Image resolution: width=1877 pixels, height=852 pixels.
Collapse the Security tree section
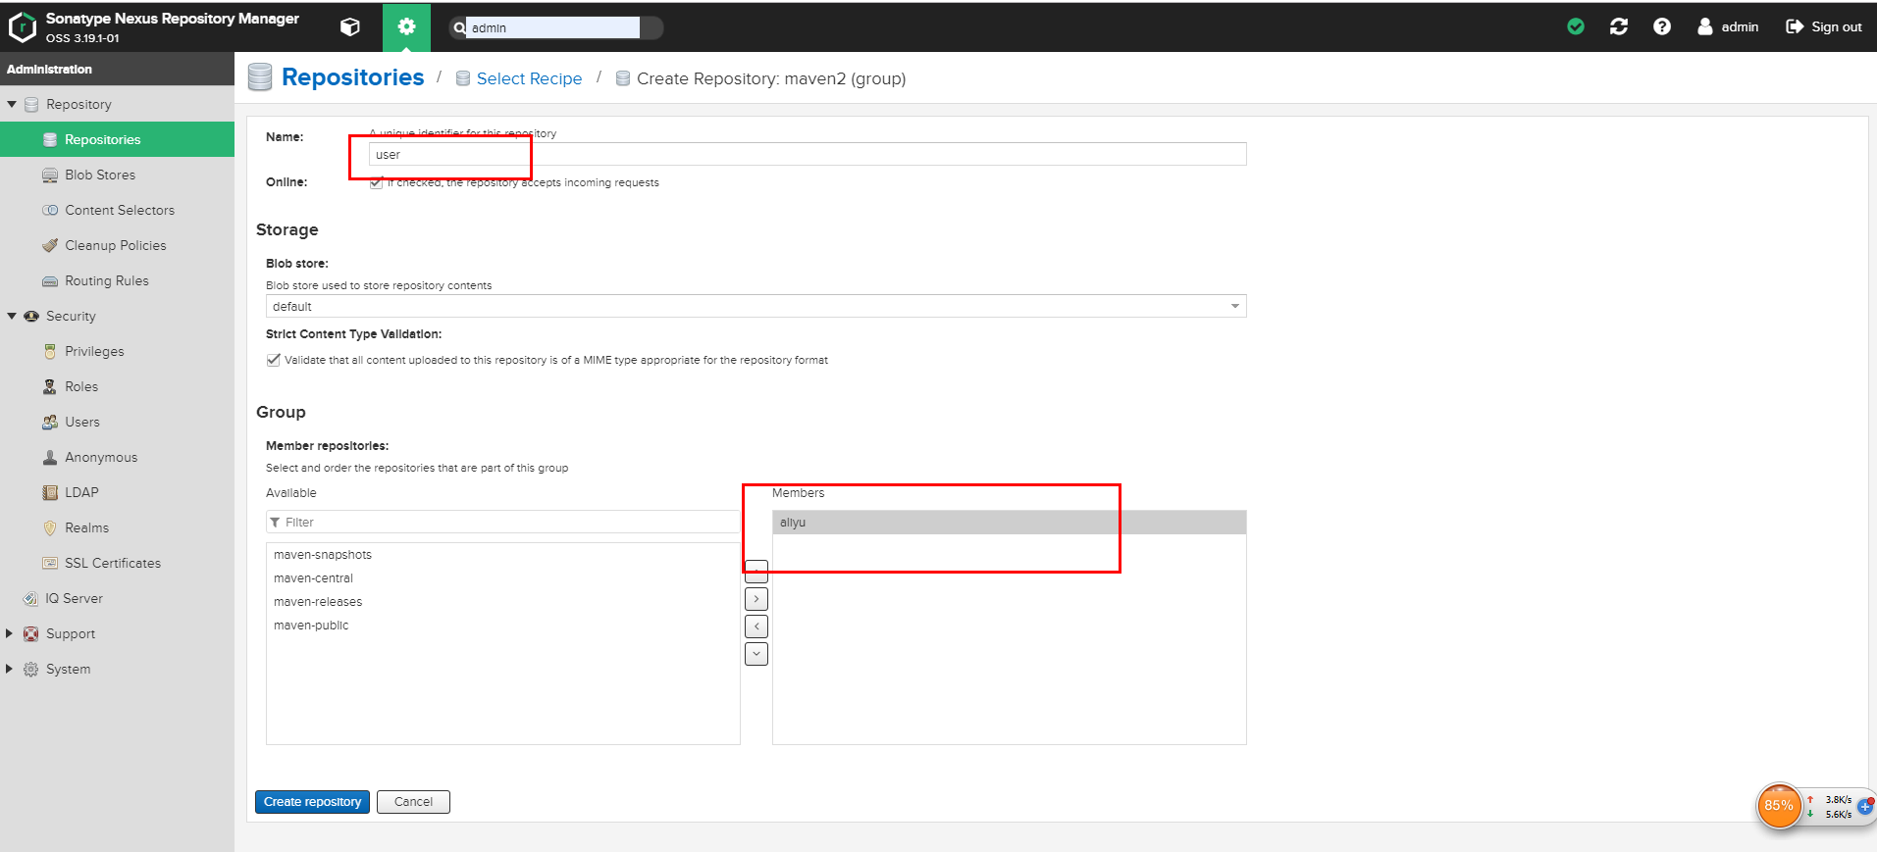coord(12,316)
